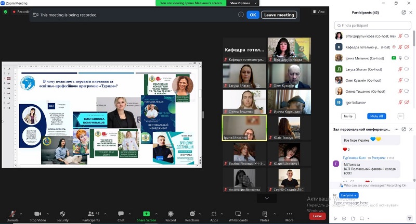416x224 pixels.
Task: Toggle muted mic for Олена Тищенко
Action: [400, 91]
